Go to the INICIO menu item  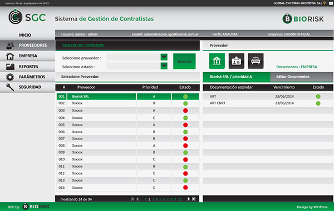(25, 35)
